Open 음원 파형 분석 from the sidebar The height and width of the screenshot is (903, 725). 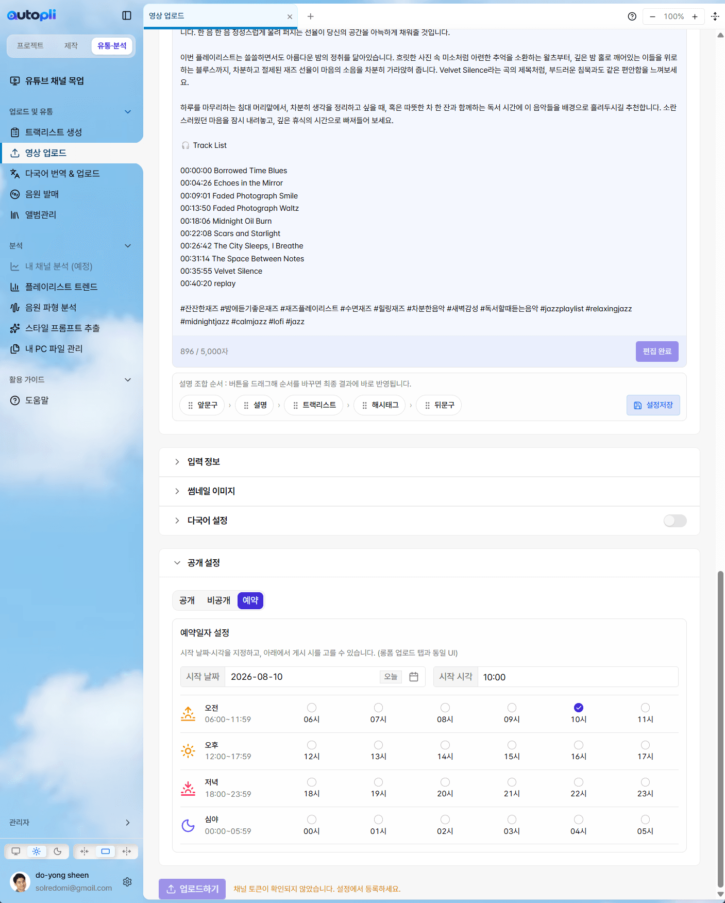point(50,308)
